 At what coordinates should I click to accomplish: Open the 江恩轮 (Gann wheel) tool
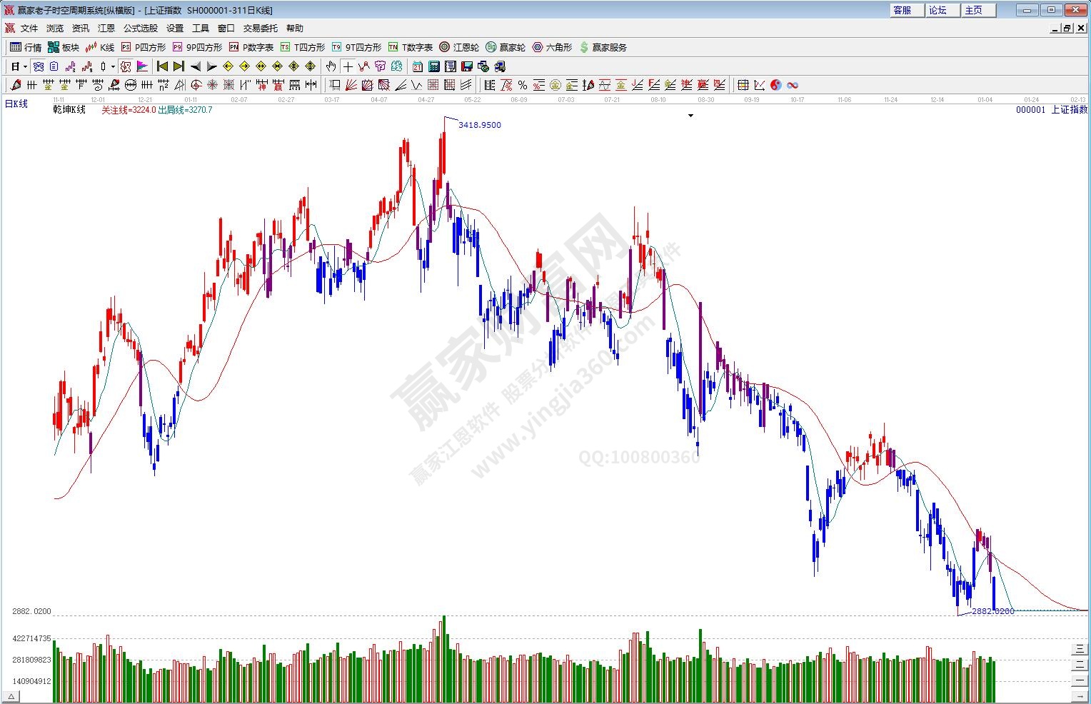click(x=459, y=47)
